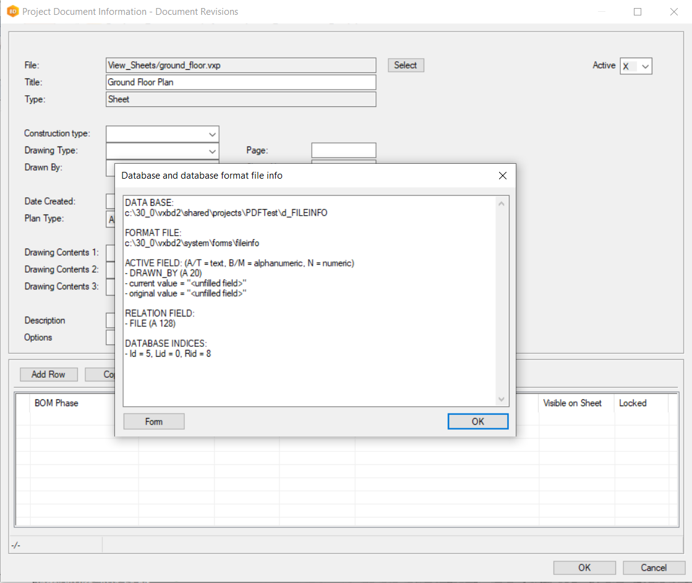Click the BD application icon in title bar
The height and width of the screenshot is (583, 692).
click(12, 12)
